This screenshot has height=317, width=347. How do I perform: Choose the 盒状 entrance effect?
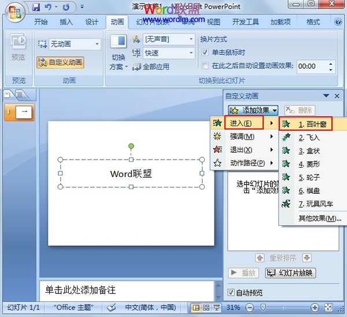point(313,151)
